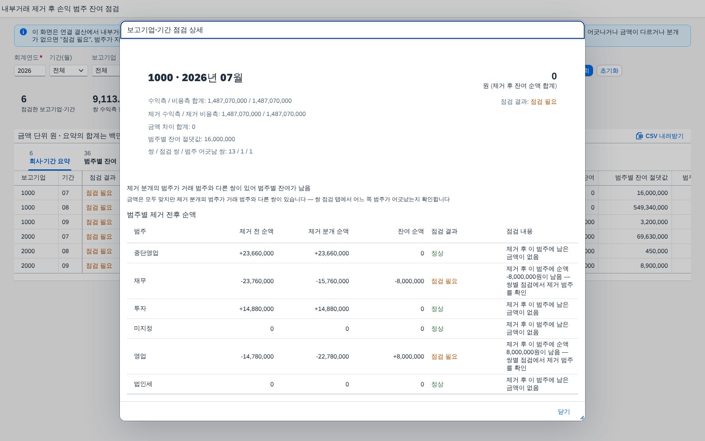Select the background row 2000 period 07
Viewport: 705px width, 441px height.
(x=66, y=236)
